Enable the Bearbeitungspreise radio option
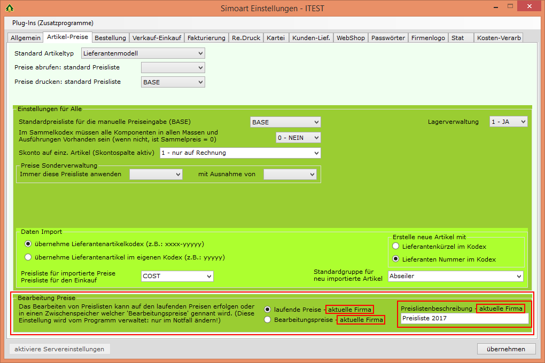This screenshot has width=545, height=363. coord(268,320)
